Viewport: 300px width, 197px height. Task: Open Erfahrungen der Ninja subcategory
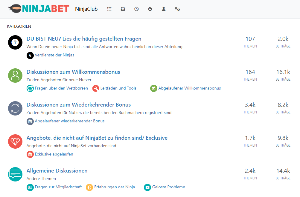point(115,187)
